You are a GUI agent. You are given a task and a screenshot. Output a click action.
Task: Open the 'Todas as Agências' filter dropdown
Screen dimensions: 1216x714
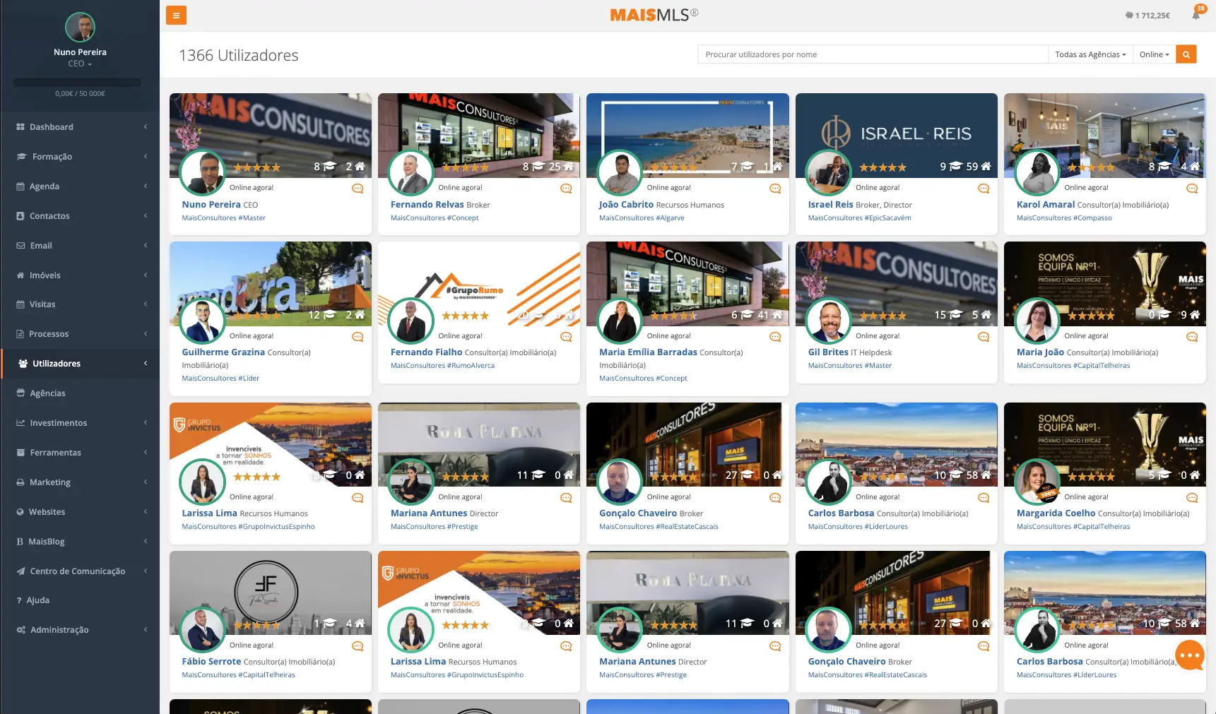(x=1090, y=54)
